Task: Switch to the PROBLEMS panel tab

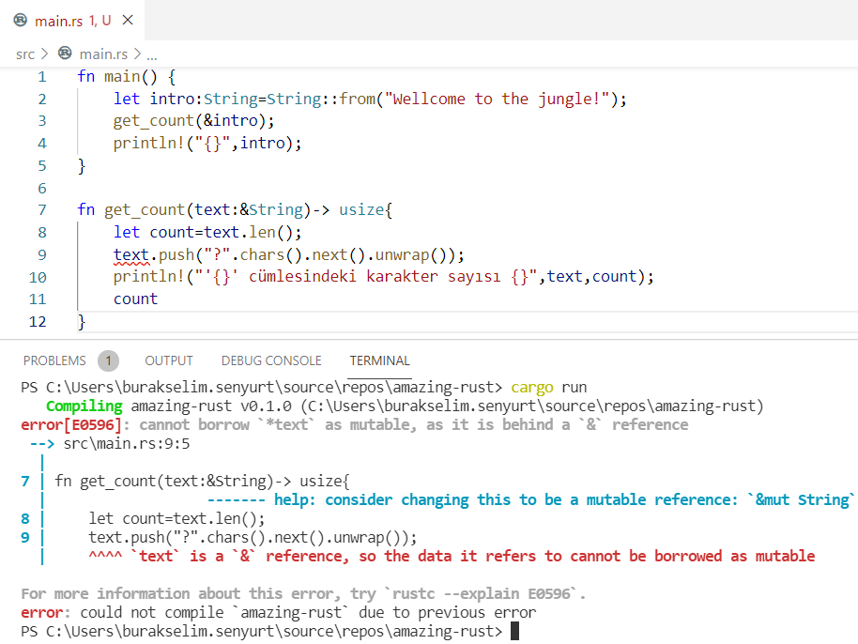Action: click(x=54, y=360)
